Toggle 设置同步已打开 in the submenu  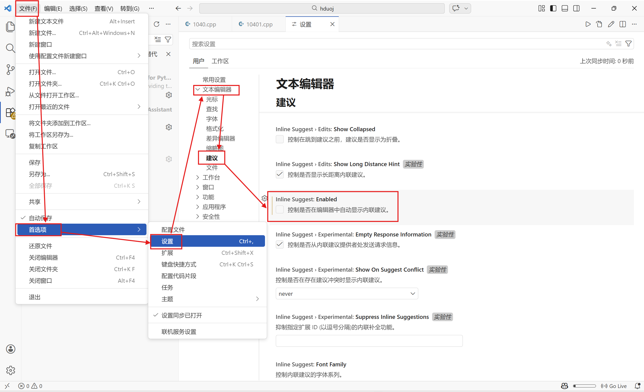pos(207,315)
